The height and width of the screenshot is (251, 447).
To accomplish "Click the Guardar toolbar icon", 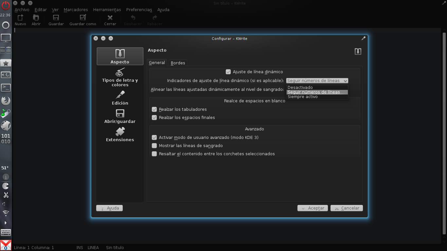I will [56, 18].
